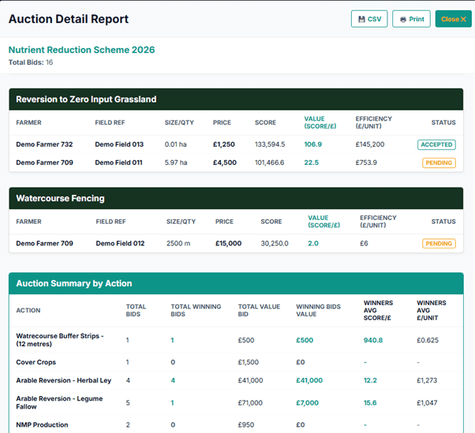Close the Auction Detail Report
The height and width of the screenshot is (433, 475).
453,19
